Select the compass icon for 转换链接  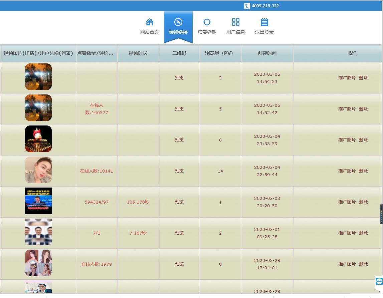pos(178,22)
